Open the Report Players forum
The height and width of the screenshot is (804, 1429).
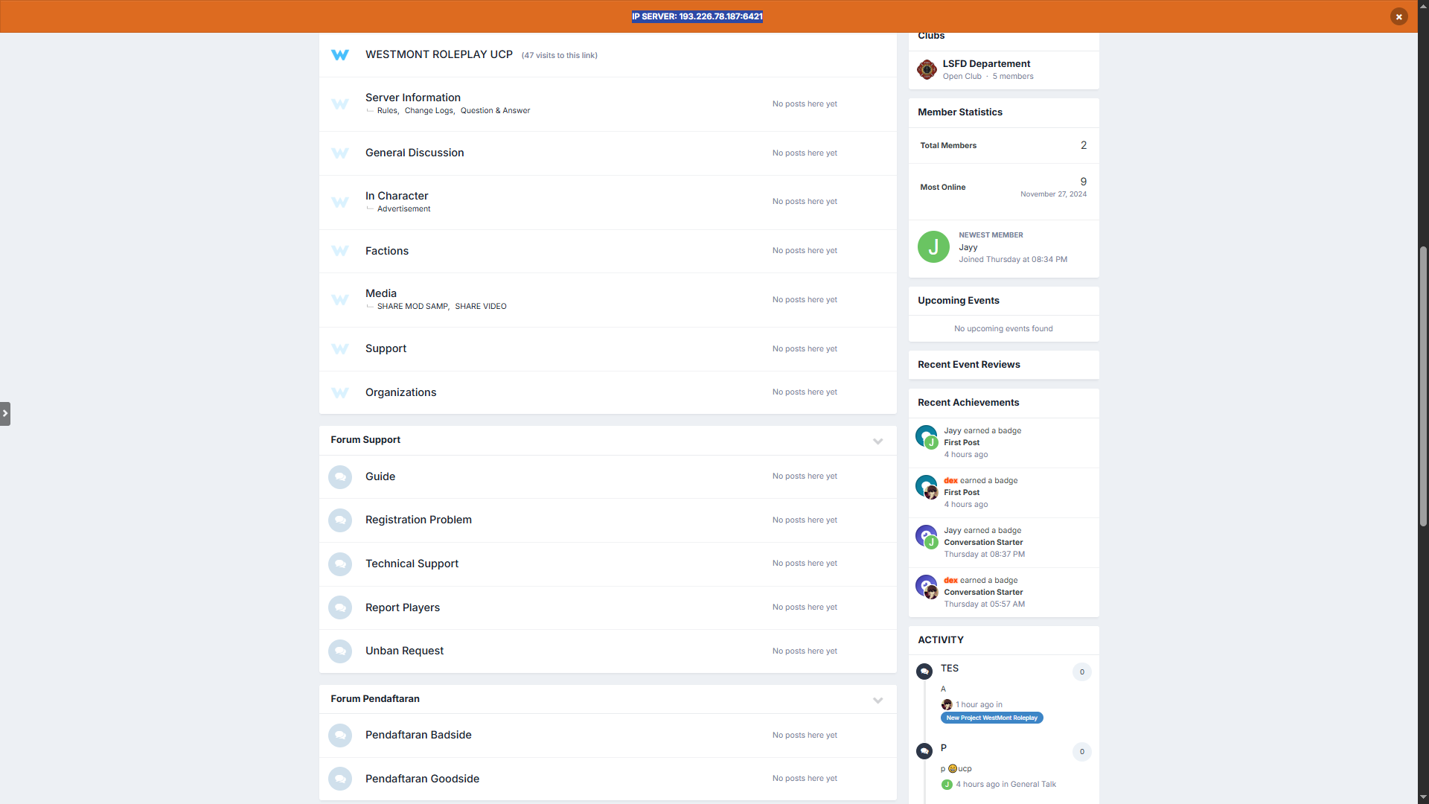(x=403, y=607)
